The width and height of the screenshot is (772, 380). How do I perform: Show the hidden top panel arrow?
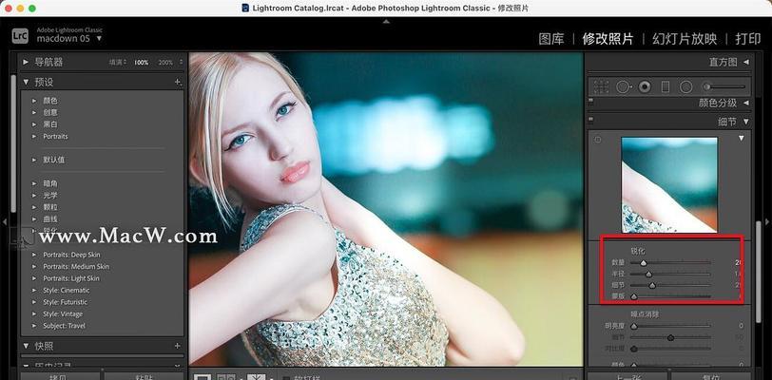click(386, 21)
